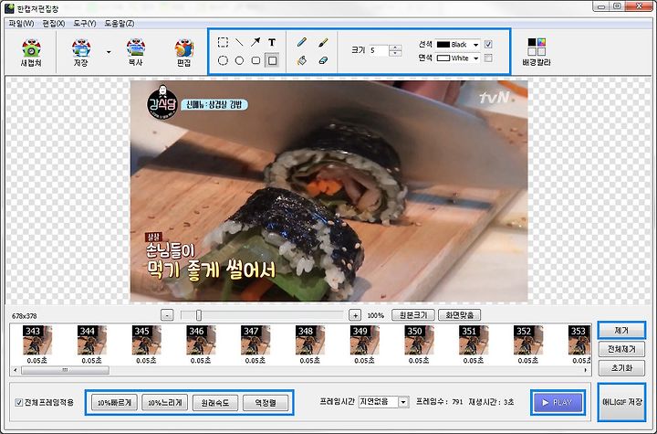The height and width of the screenshot is (434, 657).
Task: Click the video frame preview image
Action: [x=328, y=191]
